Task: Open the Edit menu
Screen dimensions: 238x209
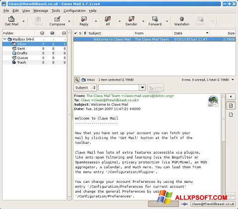Action: 15,11
